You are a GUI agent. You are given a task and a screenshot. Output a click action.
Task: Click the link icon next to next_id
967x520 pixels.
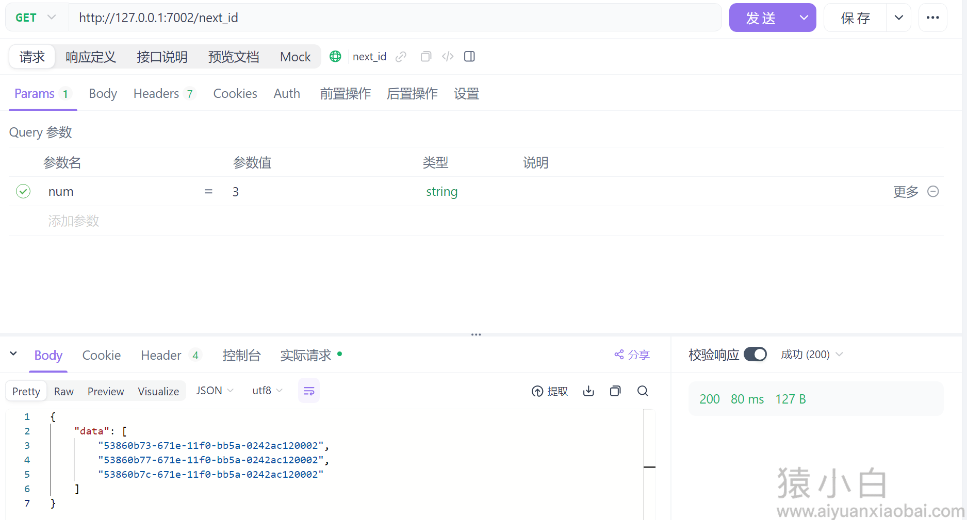[401, 57]
